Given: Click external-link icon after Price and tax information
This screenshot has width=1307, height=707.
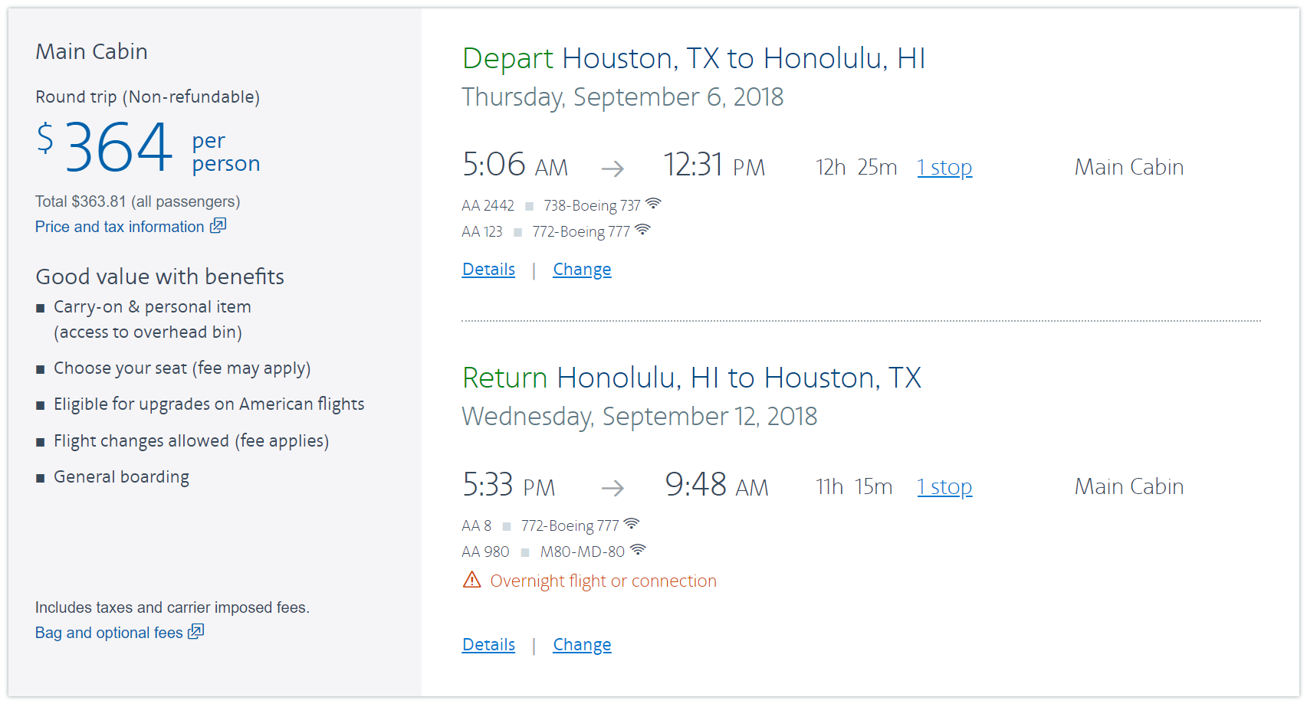Looking at the screenshot, I should (218, 225).
